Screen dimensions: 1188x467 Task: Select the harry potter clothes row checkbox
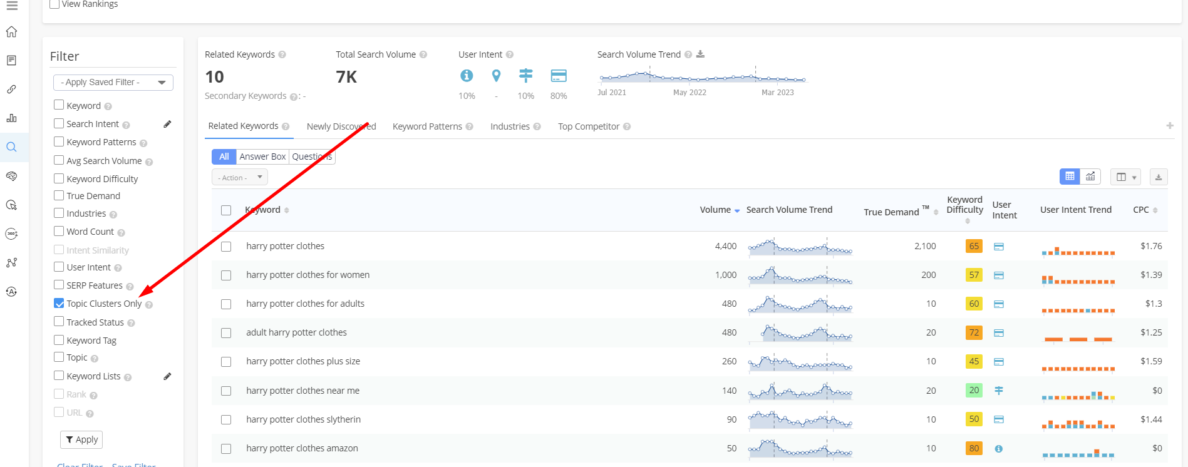(226, 247)
